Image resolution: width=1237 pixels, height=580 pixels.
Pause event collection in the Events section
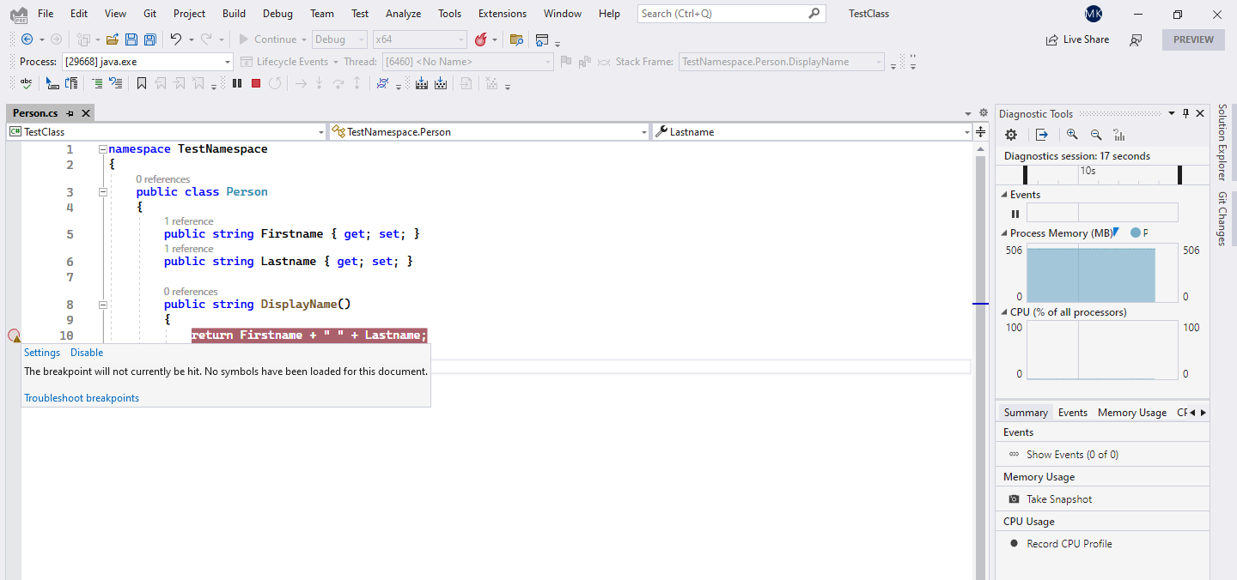click(1015, 214)
